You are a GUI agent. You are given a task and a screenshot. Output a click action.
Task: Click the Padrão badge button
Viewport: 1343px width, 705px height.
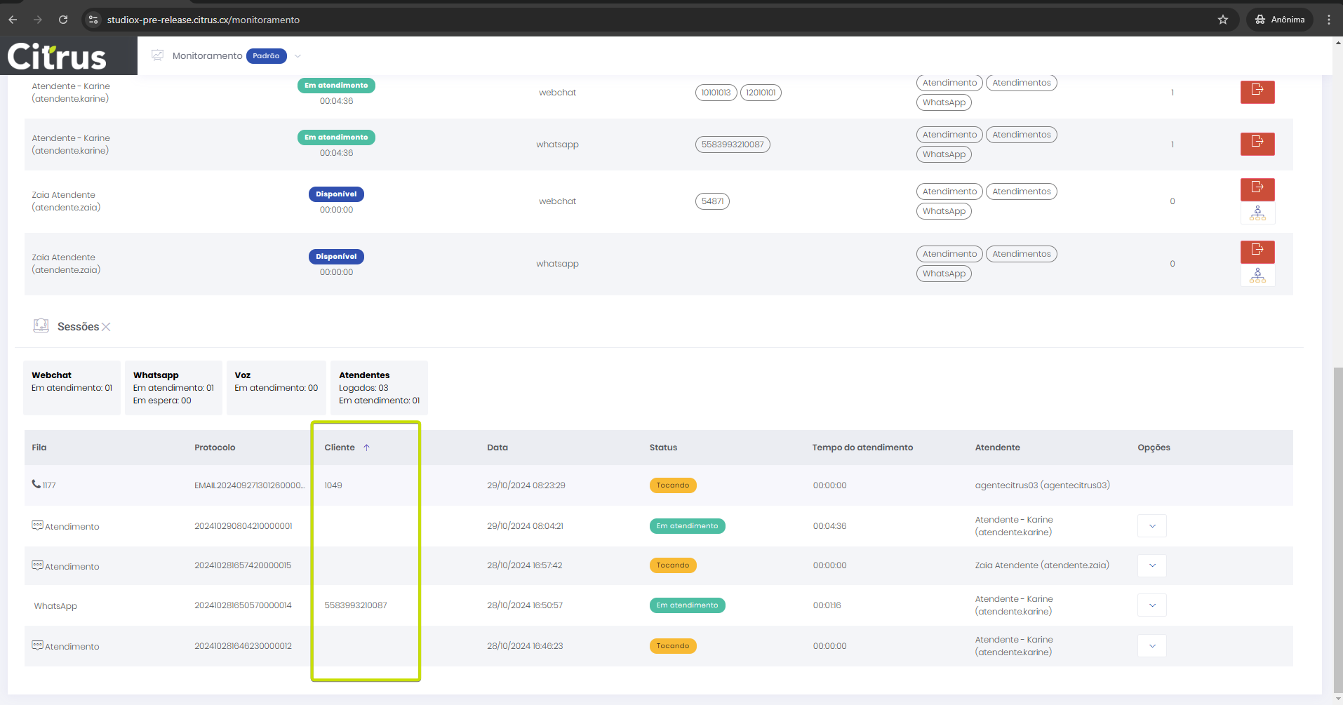click(x=266, y=56)
